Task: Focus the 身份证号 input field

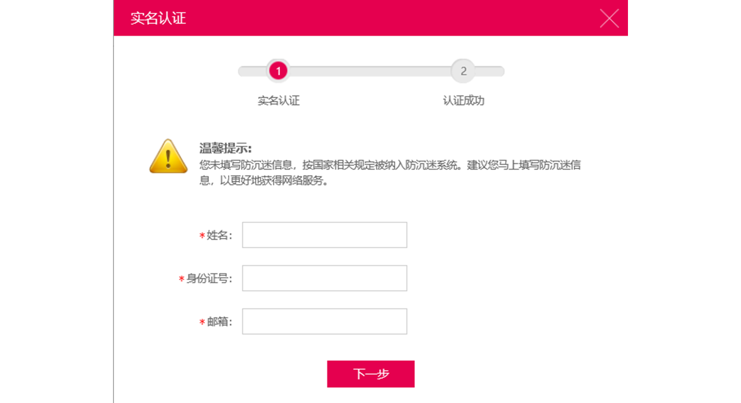Action: 324,278
